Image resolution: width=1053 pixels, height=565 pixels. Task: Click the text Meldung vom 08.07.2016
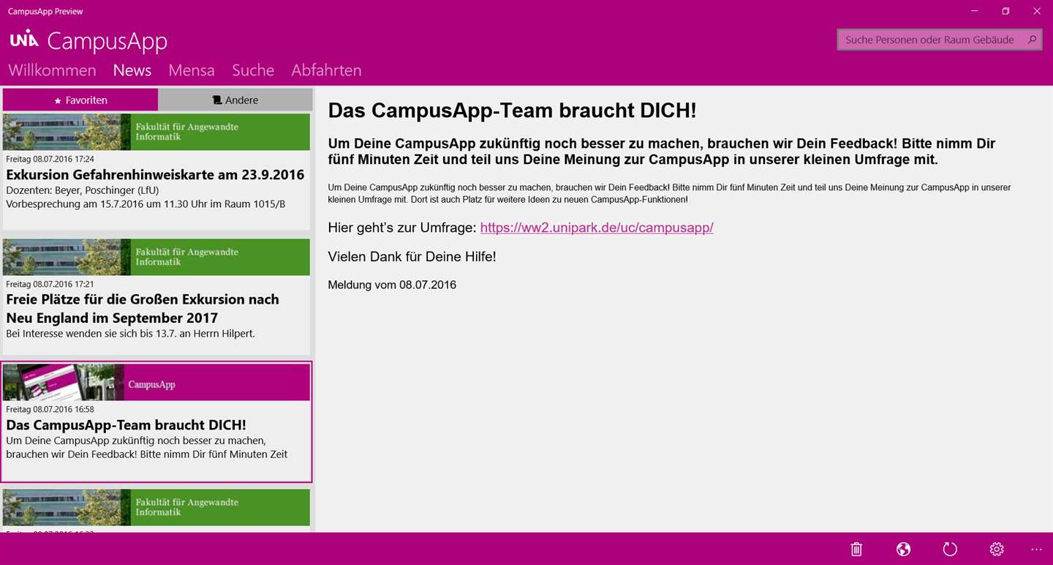[392, 285]
